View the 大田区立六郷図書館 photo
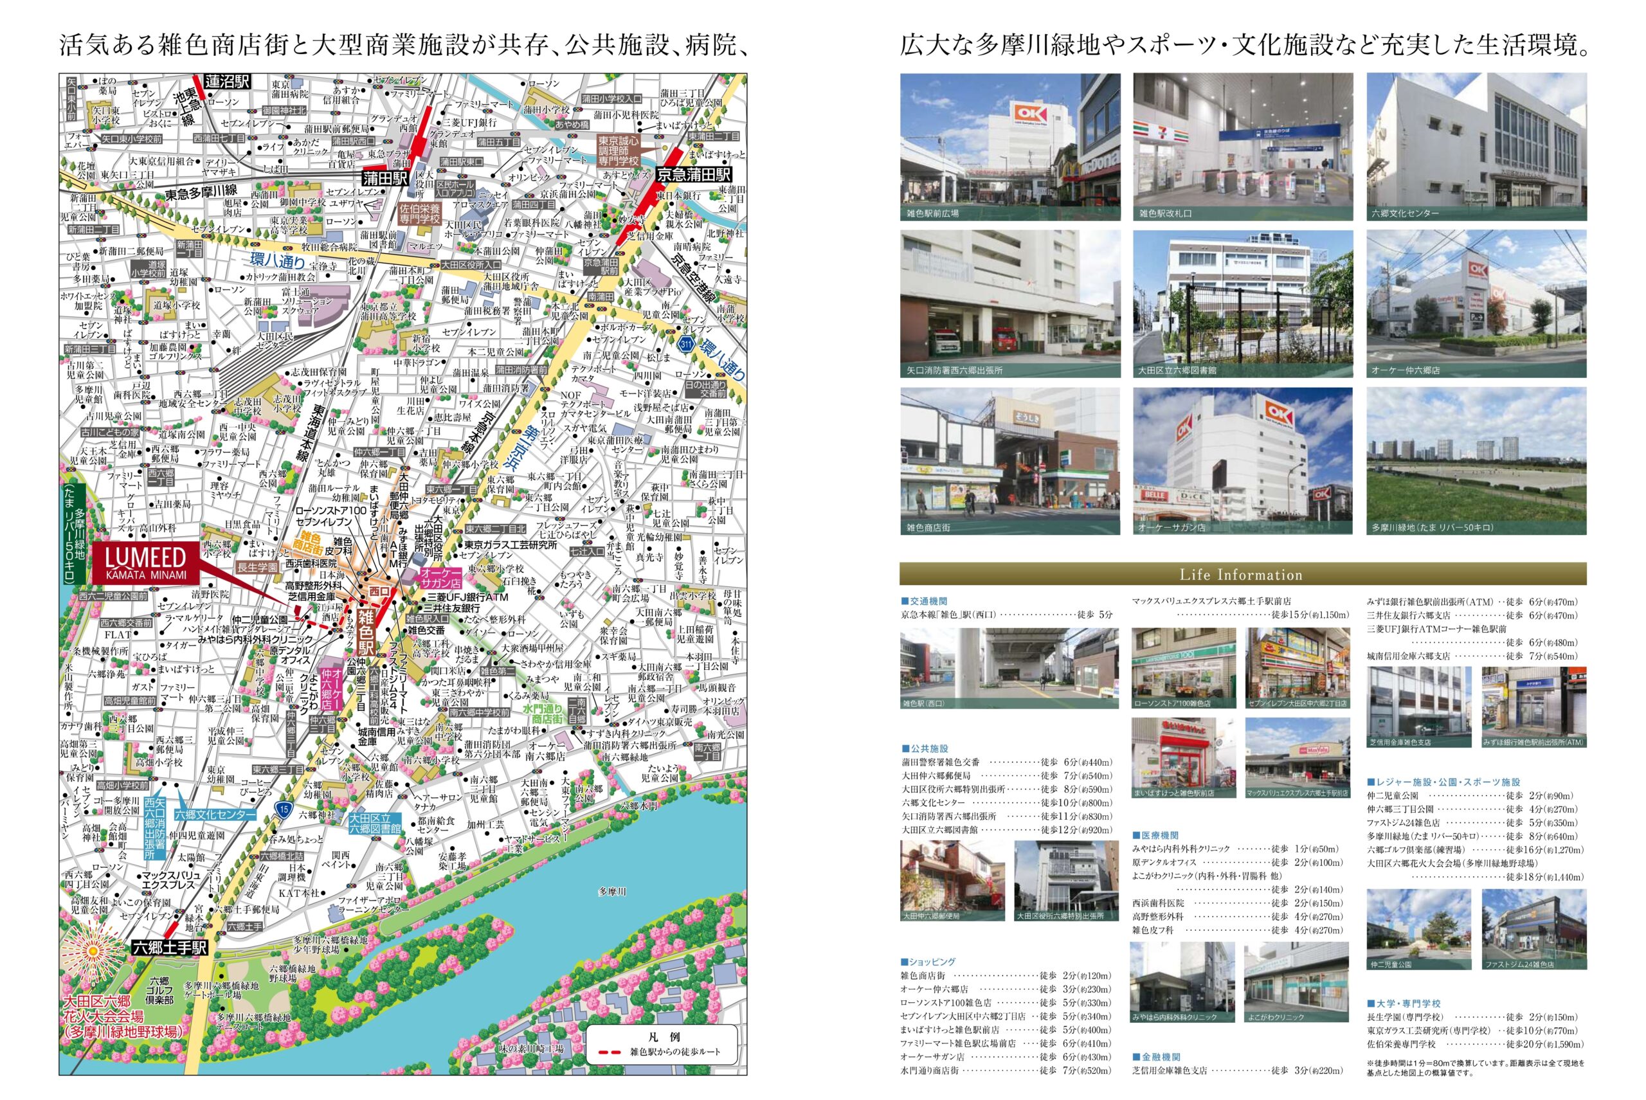This screenshot has height=1100, width=1646. [x=1243, y=303]
